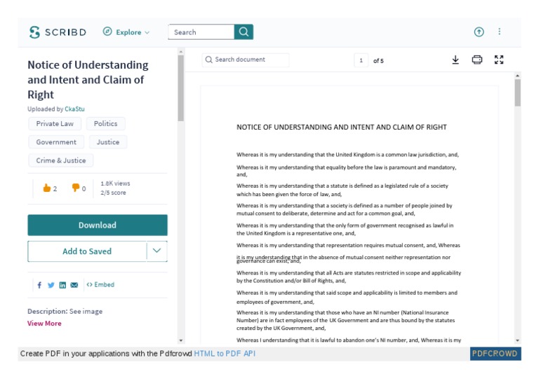Click the page number box

(x=361, y=60)
